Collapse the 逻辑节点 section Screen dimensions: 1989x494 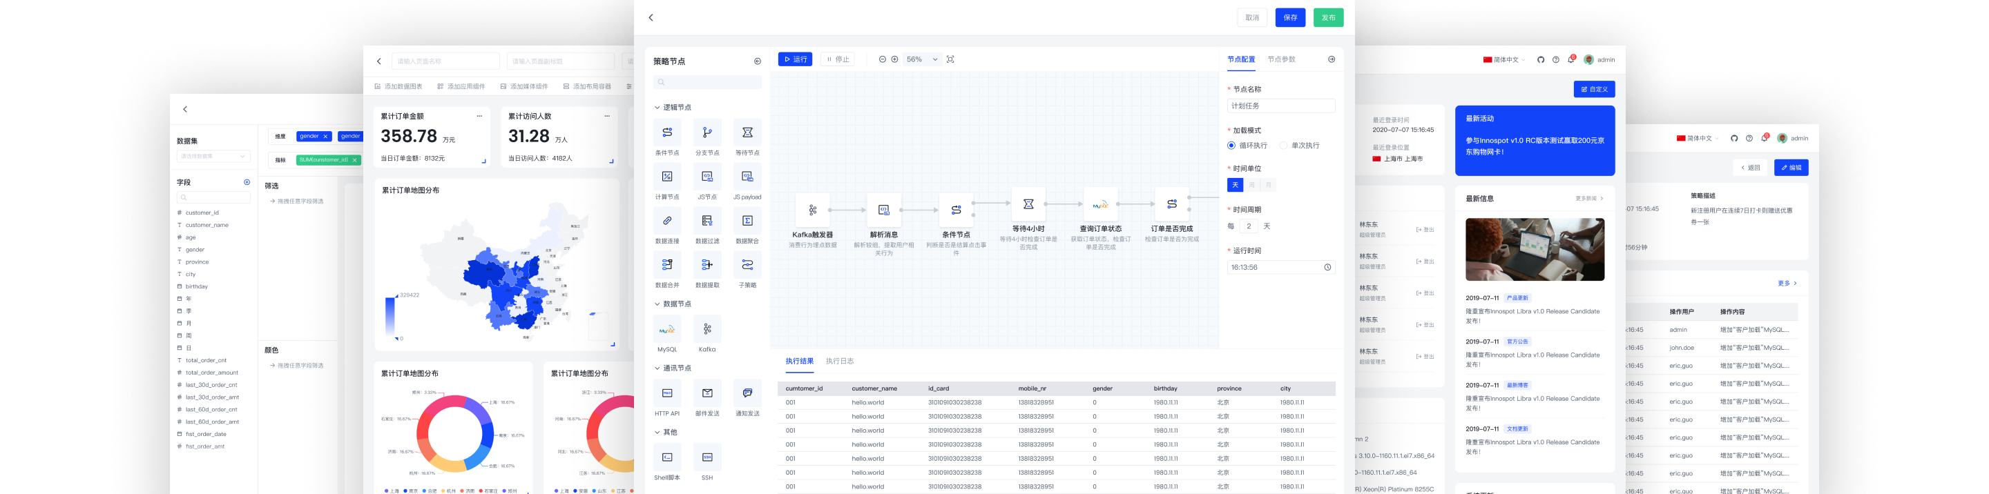(658, 108)
